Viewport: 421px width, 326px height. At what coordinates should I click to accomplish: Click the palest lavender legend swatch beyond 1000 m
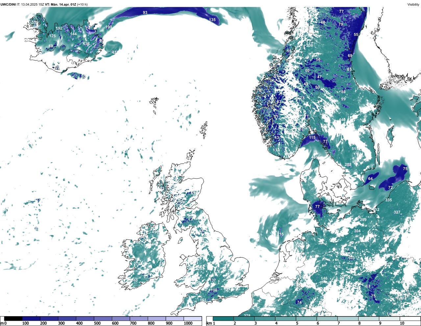[193, 319]
